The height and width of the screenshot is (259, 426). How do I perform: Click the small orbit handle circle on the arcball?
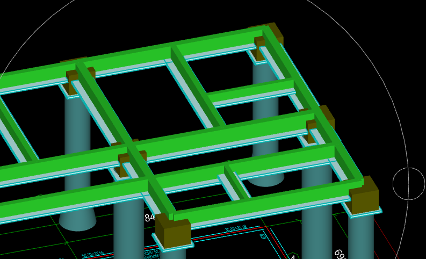(409, 184)
